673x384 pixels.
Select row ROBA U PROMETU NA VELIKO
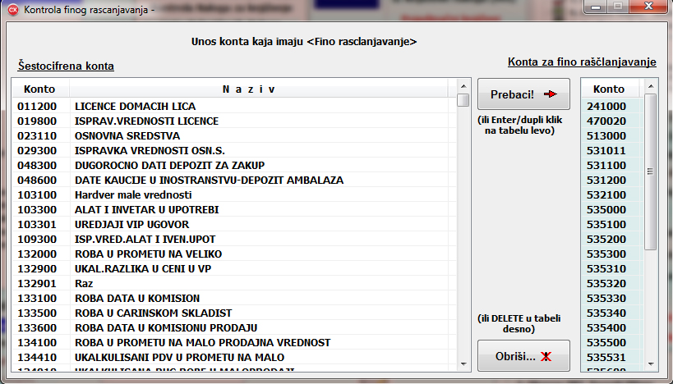tap(234, 254)
